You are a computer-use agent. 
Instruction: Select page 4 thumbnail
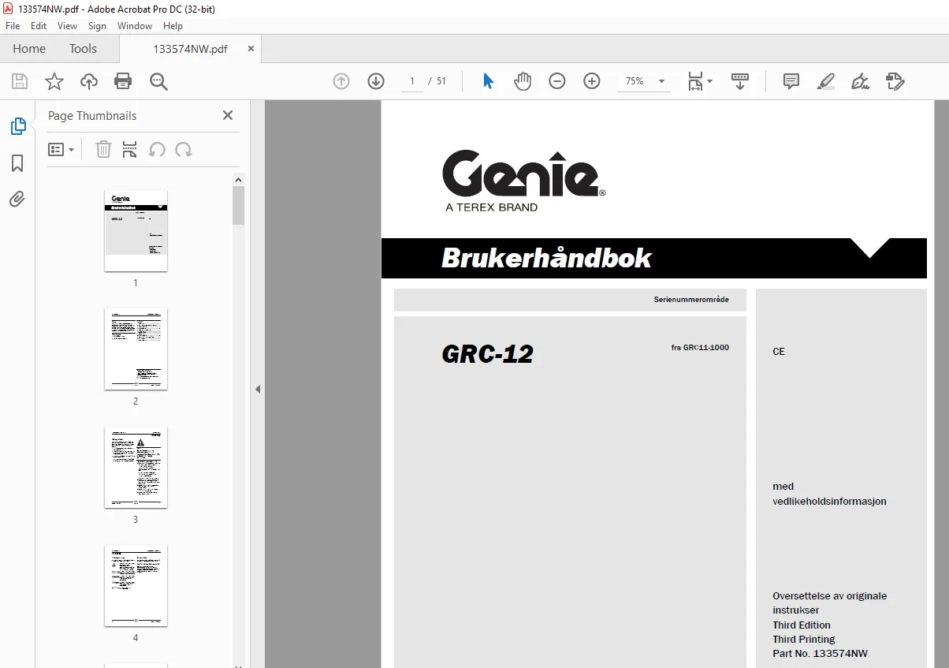point(136,585)
